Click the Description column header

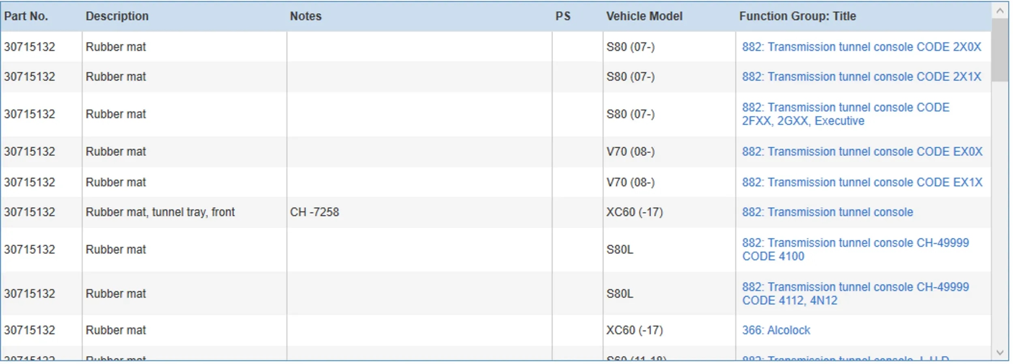point(117,16)
